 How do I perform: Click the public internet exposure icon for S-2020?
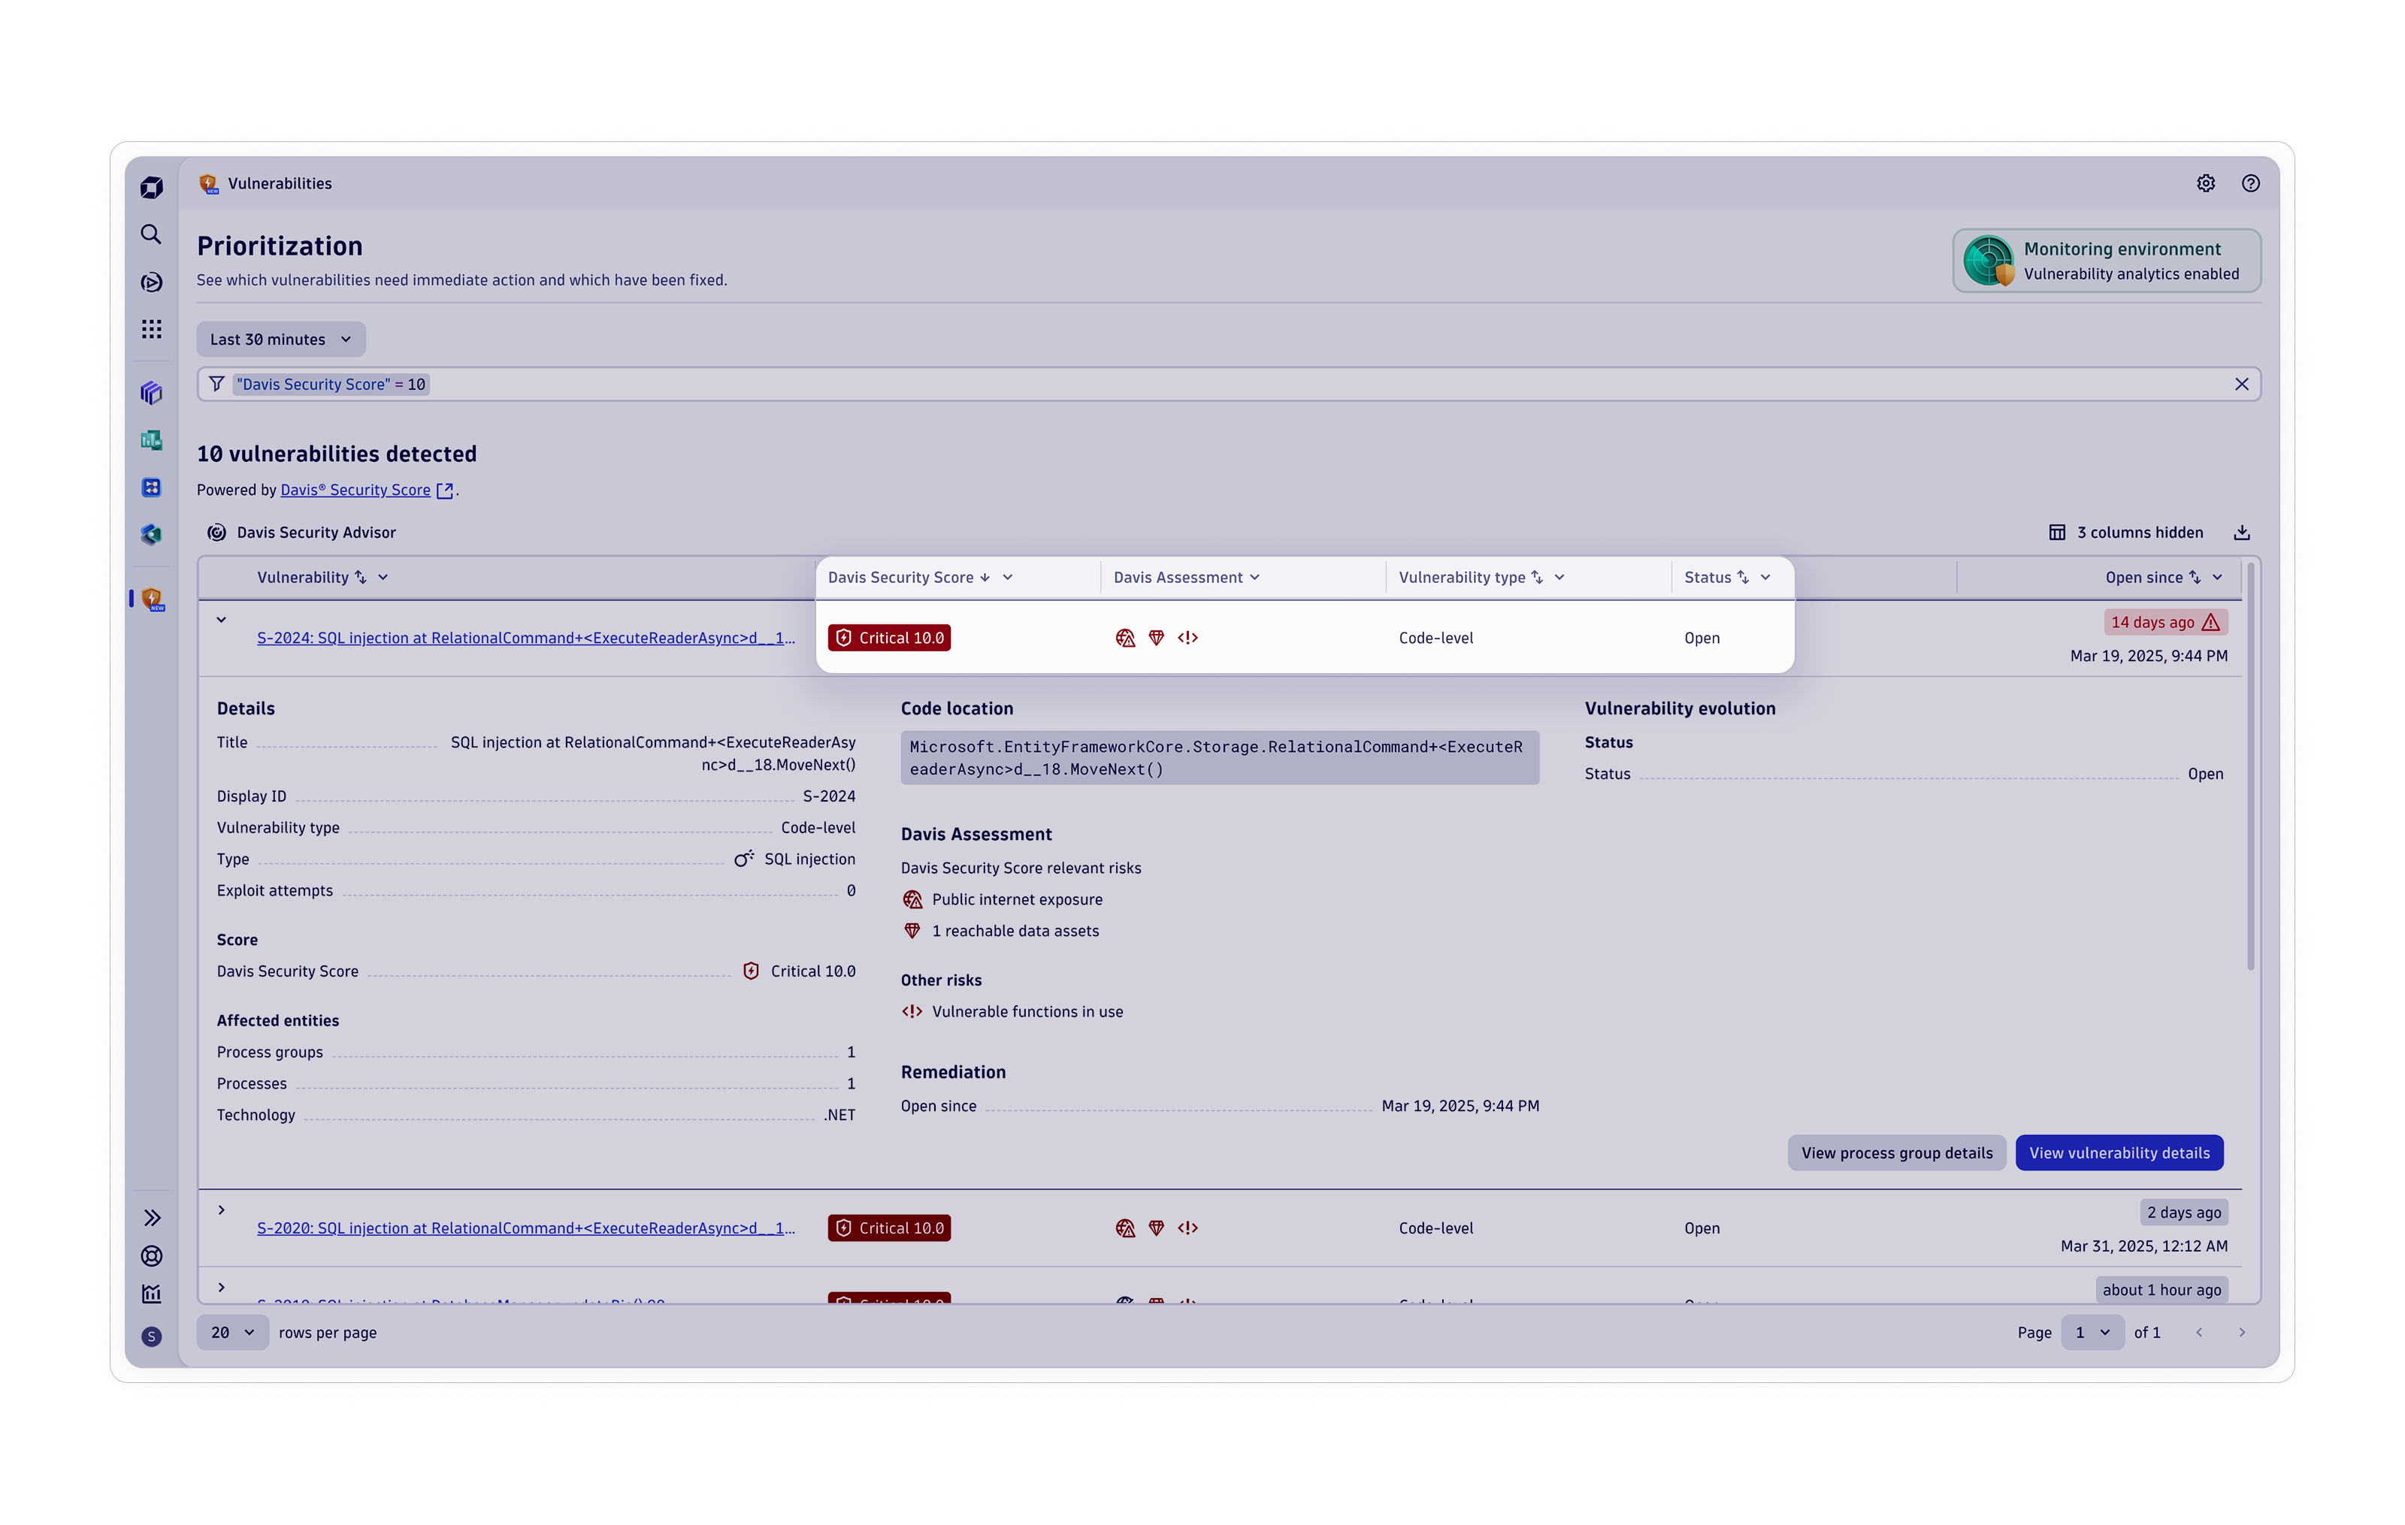[1126, 1228]
